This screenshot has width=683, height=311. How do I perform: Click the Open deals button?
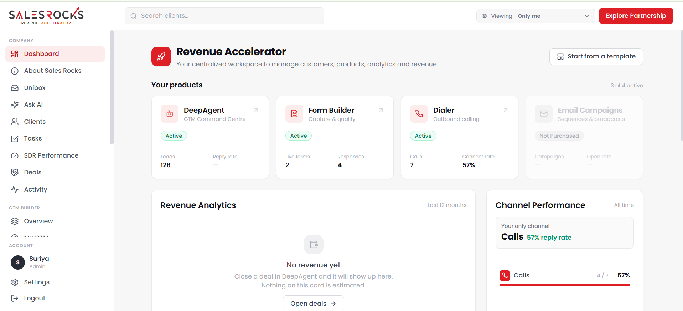314,304
